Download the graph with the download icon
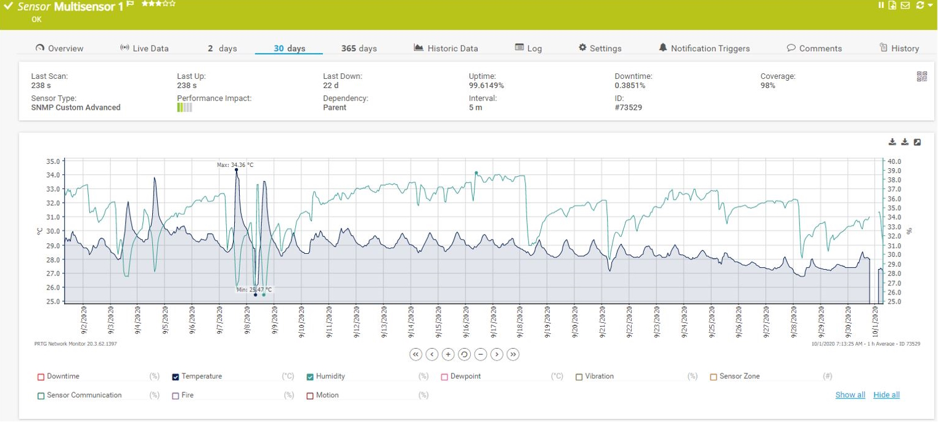The height and width of the screenshot is (422, 938). tap(892, 142)
